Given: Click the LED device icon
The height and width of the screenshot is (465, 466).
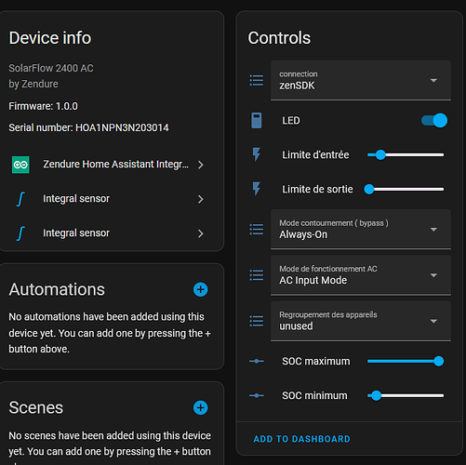Looking at the screenshot, I should 257,120.
